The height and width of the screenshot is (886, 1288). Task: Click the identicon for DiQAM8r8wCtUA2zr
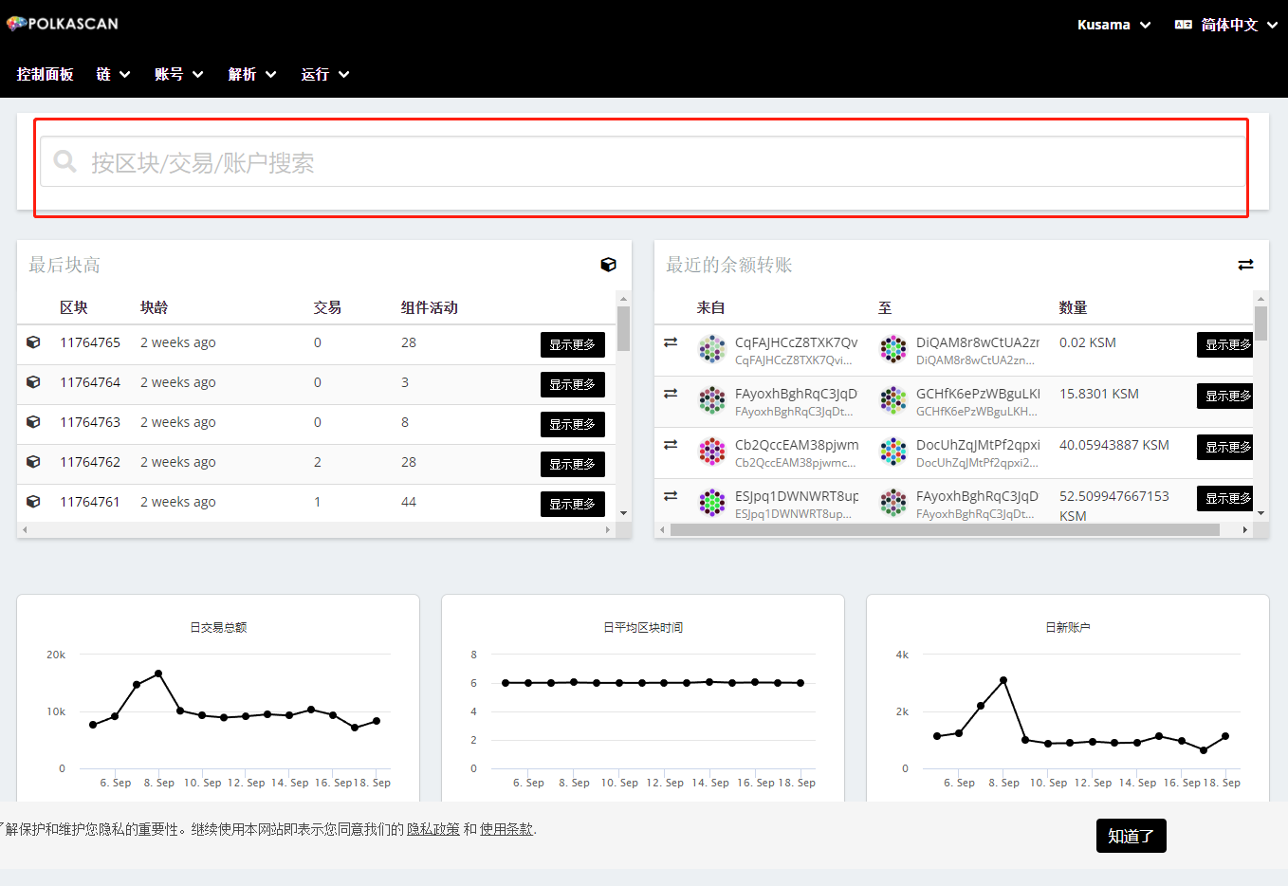point(893,349)
